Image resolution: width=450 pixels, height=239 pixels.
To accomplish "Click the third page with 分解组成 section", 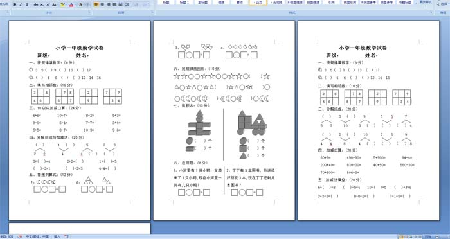I will 368,121.
